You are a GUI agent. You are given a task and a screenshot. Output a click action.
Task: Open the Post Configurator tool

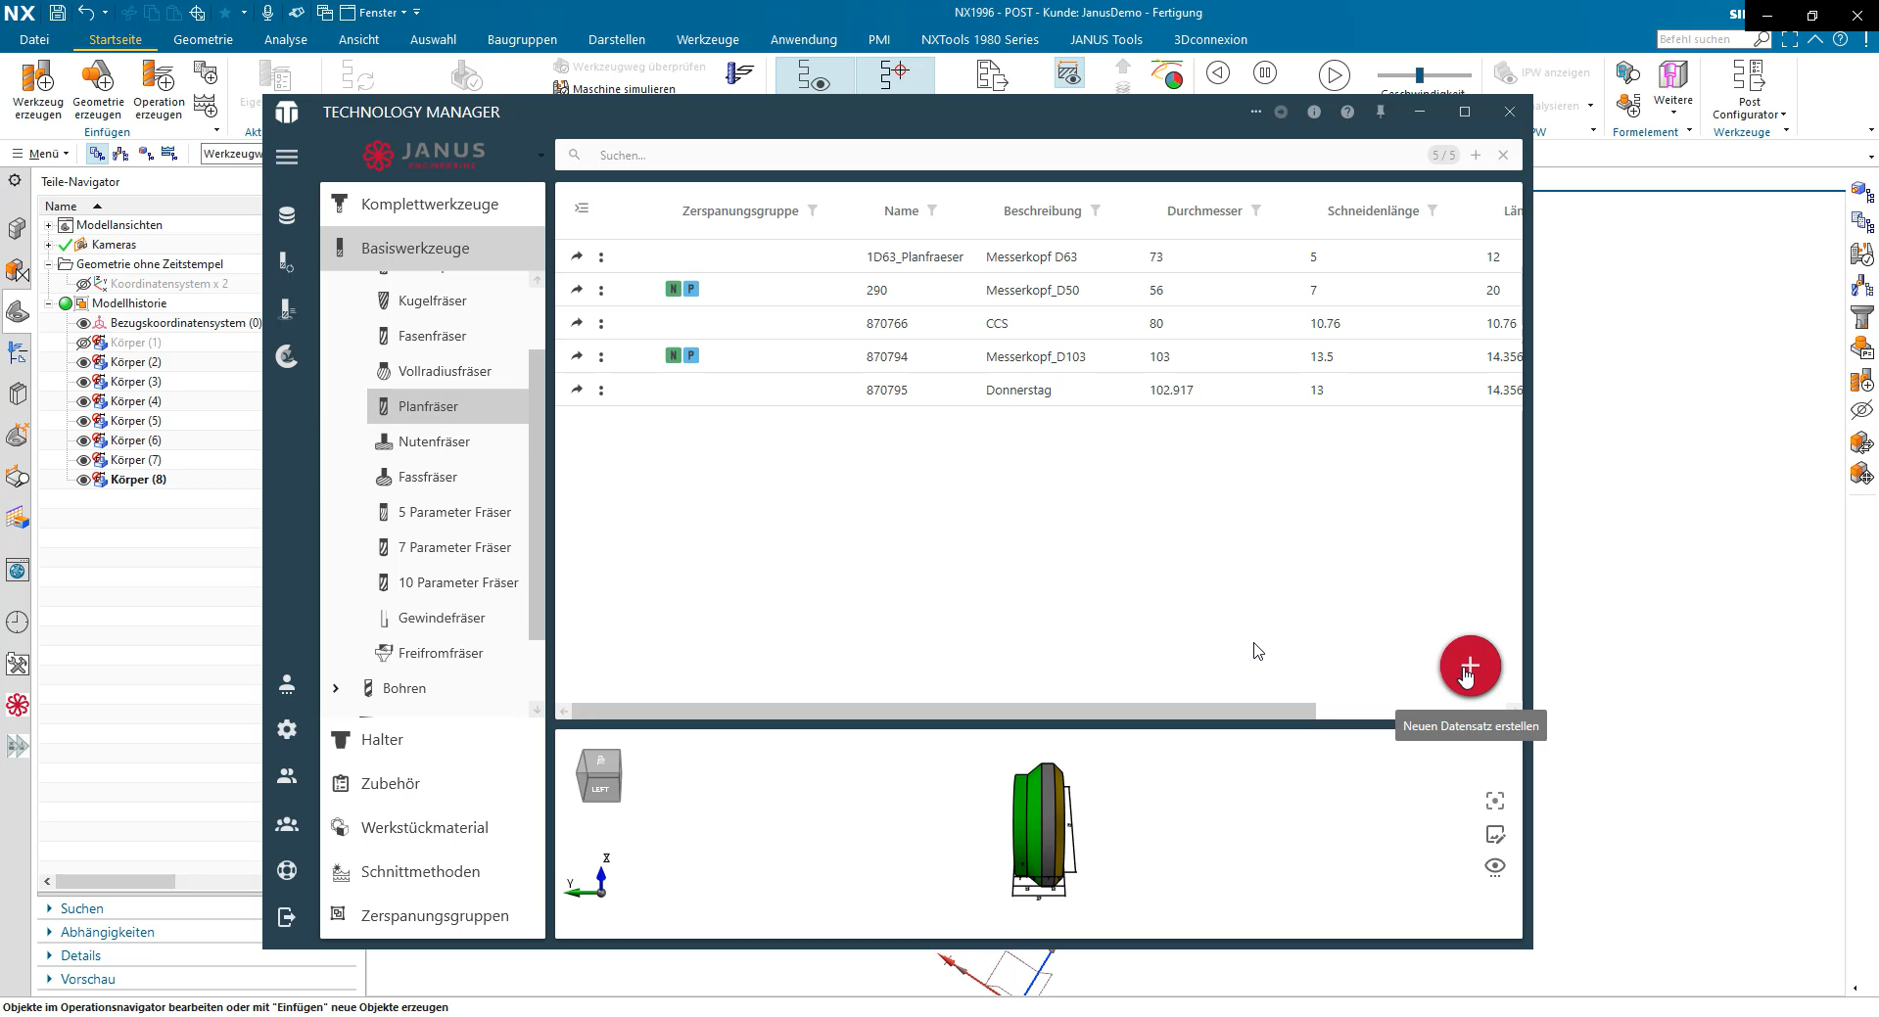coord(1749,90)
